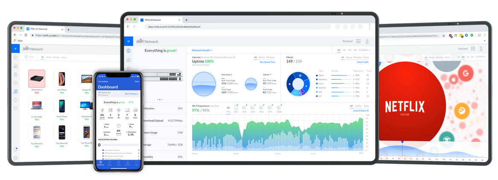Open CUSTOM range dropdown in right window
Image resolution: width=498 pixels, height=180 pixels.
point(480,57)
